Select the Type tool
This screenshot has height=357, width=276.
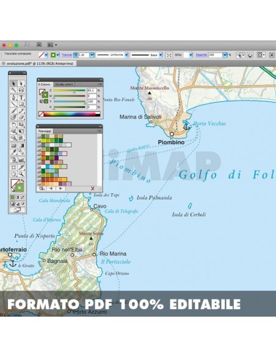[21, 97]
